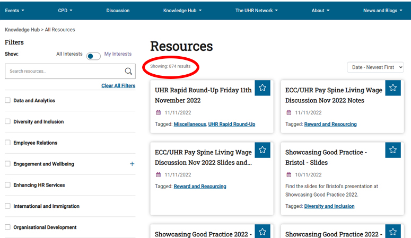Click Reward and Resourcing tag on Notes card
The width and height of the screenshot is (411, 238).
point(330,124)
